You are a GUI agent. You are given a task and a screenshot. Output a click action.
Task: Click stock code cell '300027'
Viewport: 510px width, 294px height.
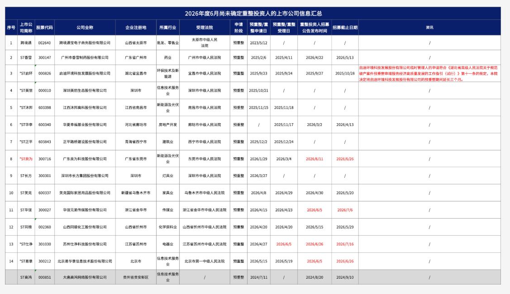pos(44,210)
